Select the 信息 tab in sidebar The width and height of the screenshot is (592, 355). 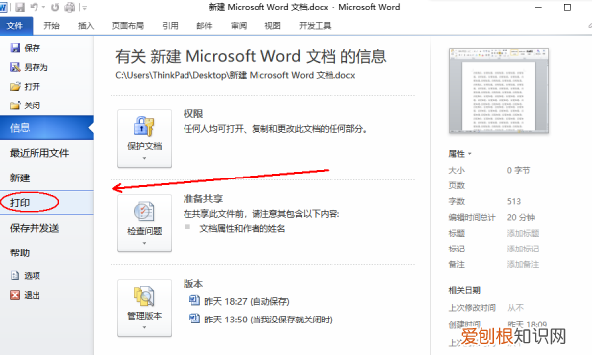(x=46, y=128)
